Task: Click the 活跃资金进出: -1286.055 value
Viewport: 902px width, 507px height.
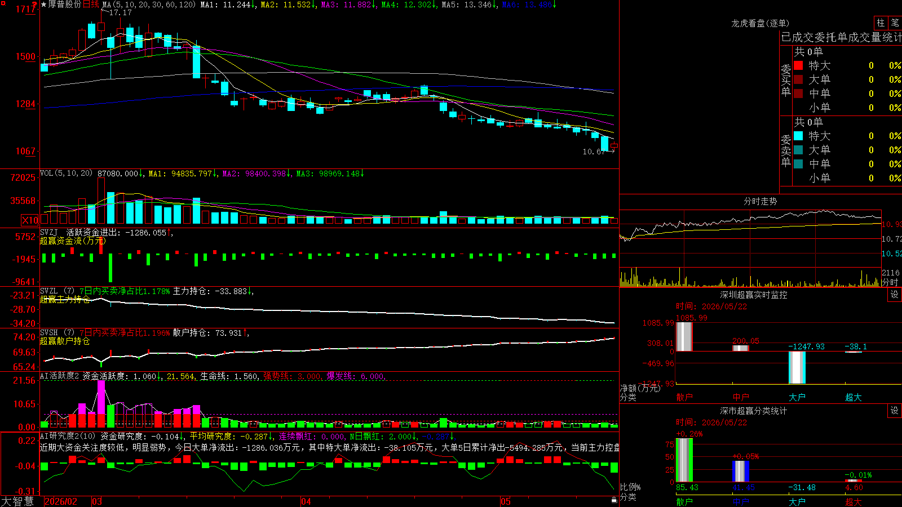Action: (120, 232)
